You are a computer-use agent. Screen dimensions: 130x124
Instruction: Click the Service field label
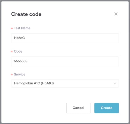pos(20,74)
